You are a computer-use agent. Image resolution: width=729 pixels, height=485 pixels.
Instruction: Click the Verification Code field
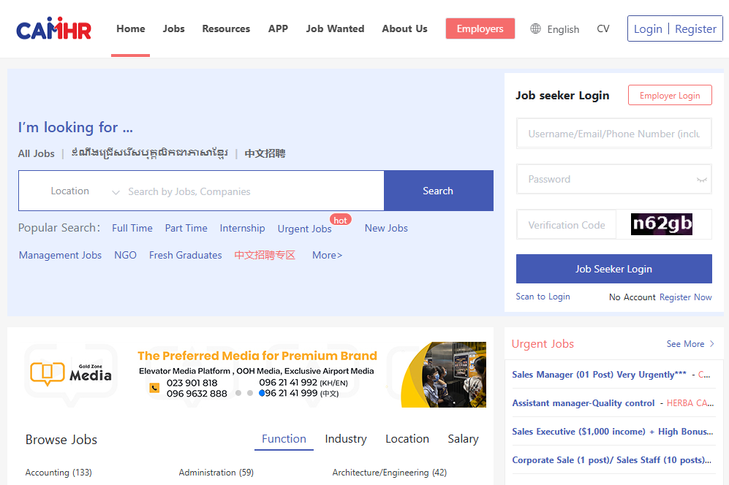pyautogui.click(x=566, y=225)
